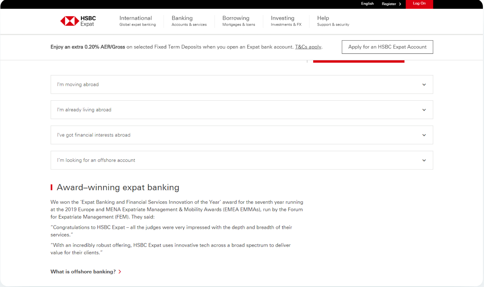
Task: Click the arrow next to Register
Action: tap(400, 4)
